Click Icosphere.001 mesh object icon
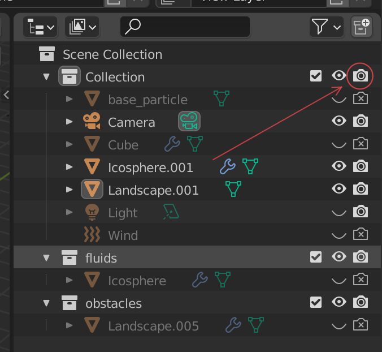Image resolution: width=382 pixels, height=352 pixels. tap(92, 166)
